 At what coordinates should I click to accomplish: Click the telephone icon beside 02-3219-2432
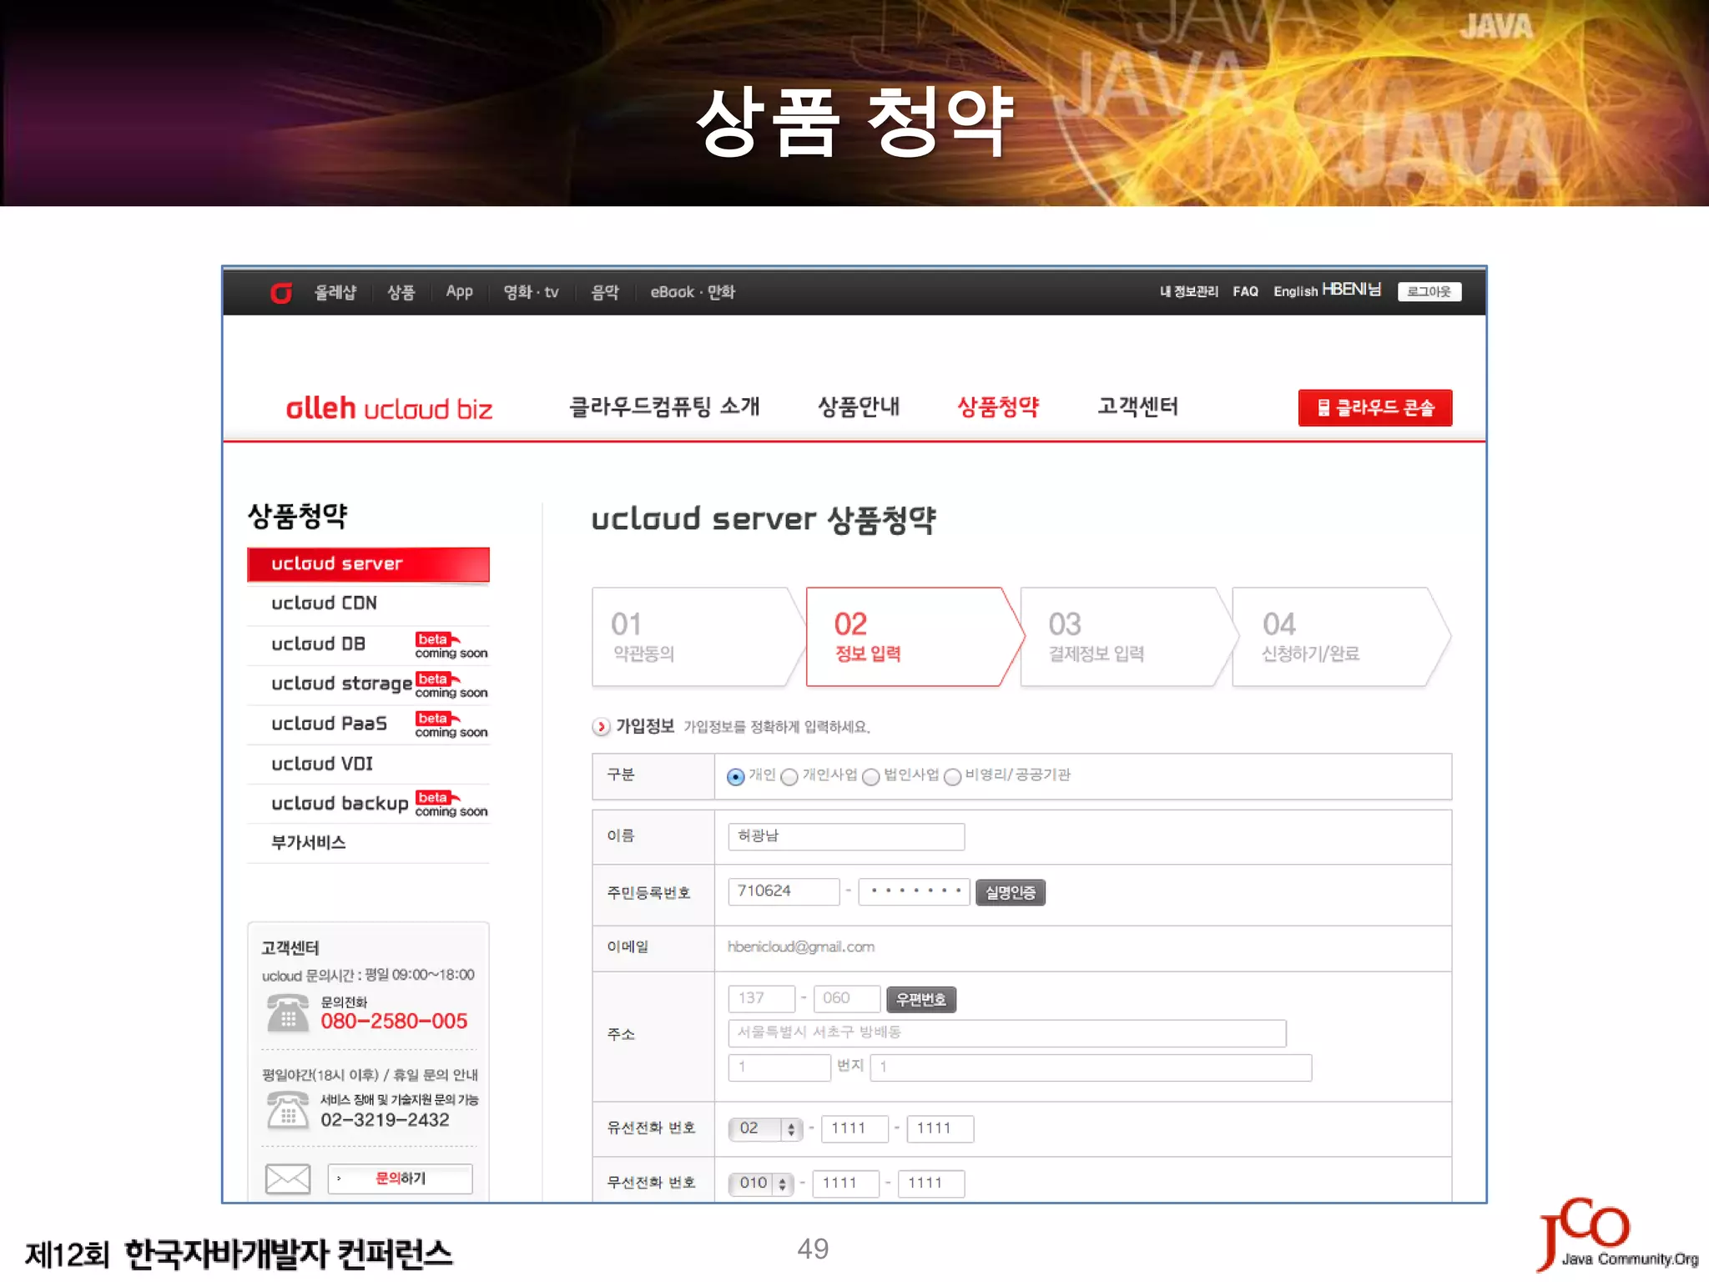click(x=288, y=1110)
